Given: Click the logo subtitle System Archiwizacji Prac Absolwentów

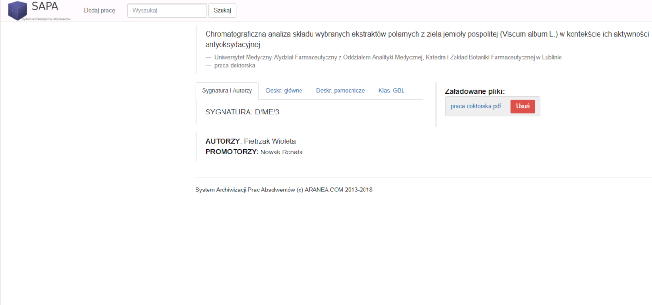Looking at the screenshot, I should 46,19.
